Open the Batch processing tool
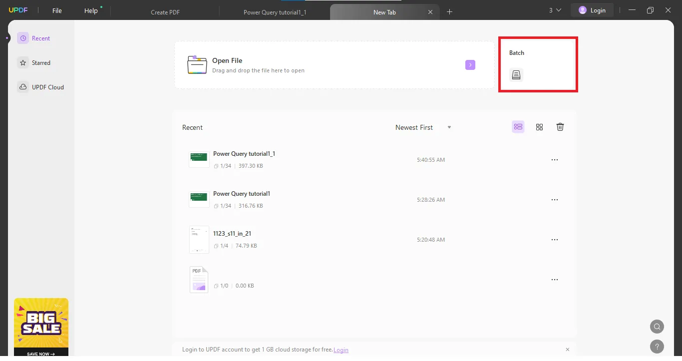The height and width of the screenshot is (361, 682). tap(516, 74)
